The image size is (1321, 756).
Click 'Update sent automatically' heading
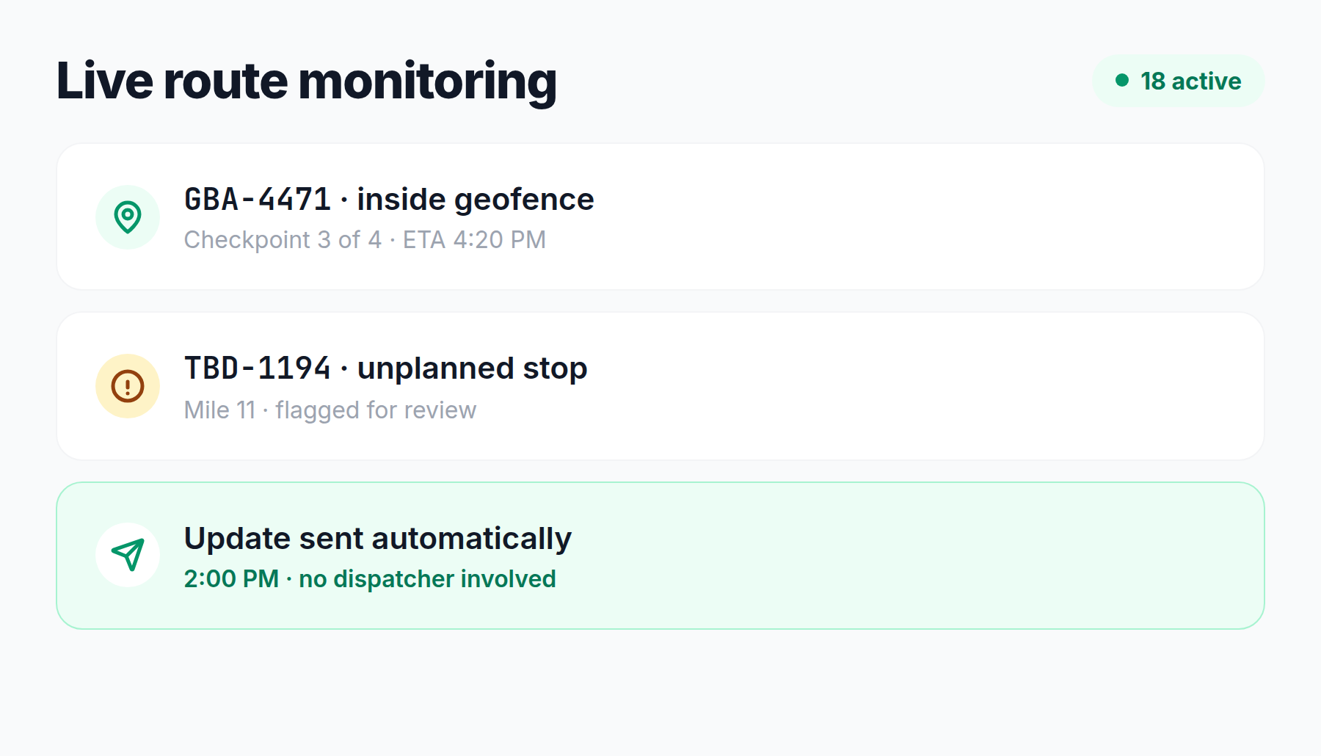378,539
